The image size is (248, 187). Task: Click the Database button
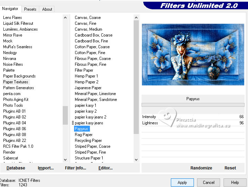(16, 168)
